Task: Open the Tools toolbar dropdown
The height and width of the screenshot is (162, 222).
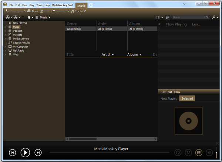Action: coord(78,11)
